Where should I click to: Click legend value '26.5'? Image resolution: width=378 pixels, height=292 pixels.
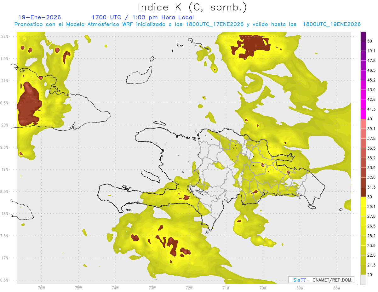[x=371, y=226]
